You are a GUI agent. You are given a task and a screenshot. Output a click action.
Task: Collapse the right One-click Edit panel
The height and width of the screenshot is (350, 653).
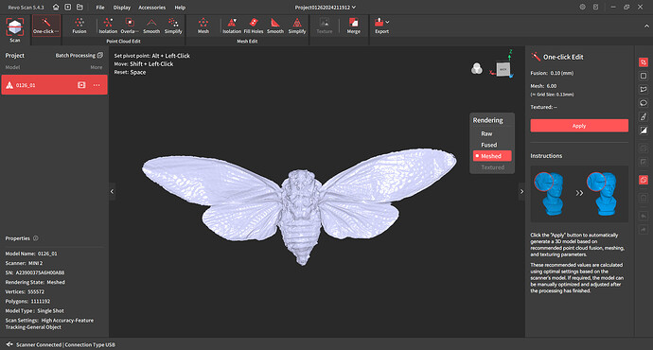coord(521,191)
